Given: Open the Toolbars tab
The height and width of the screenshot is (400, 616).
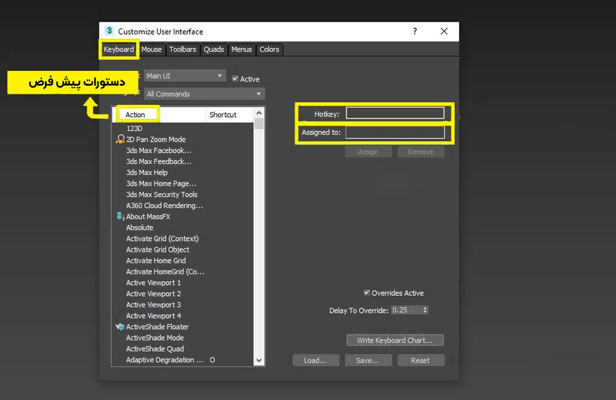Looking at the screenshot, I should tap(182, 49).
